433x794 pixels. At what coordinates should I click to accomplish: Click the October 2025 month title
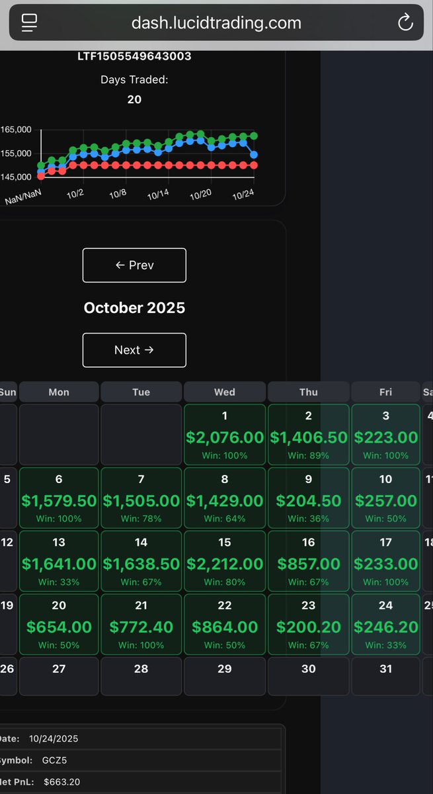coord(134,308)
